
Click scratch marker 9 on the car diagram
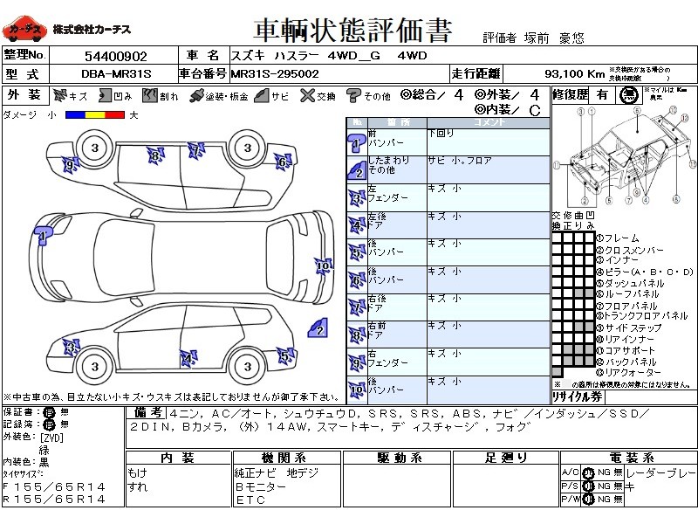click(x=70, y=165)
